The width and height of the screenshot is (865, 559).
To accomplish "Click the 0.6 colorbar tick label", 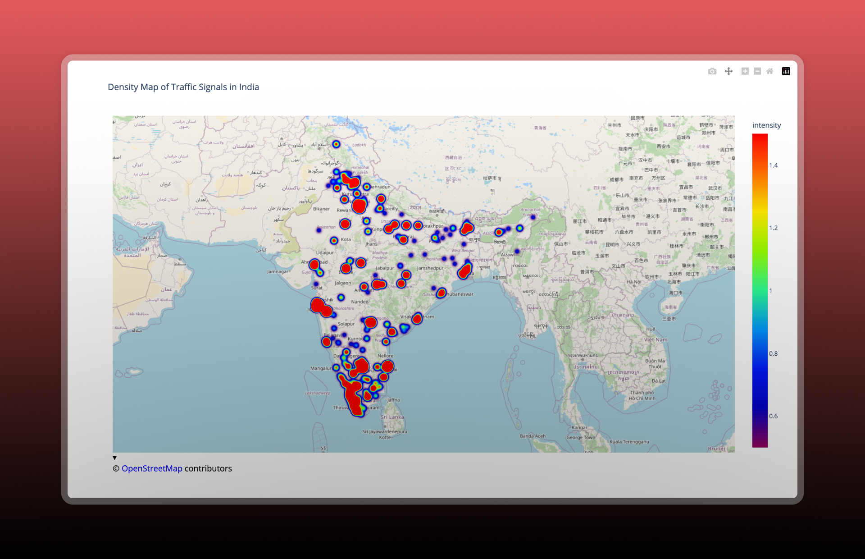I will point(773,416).
